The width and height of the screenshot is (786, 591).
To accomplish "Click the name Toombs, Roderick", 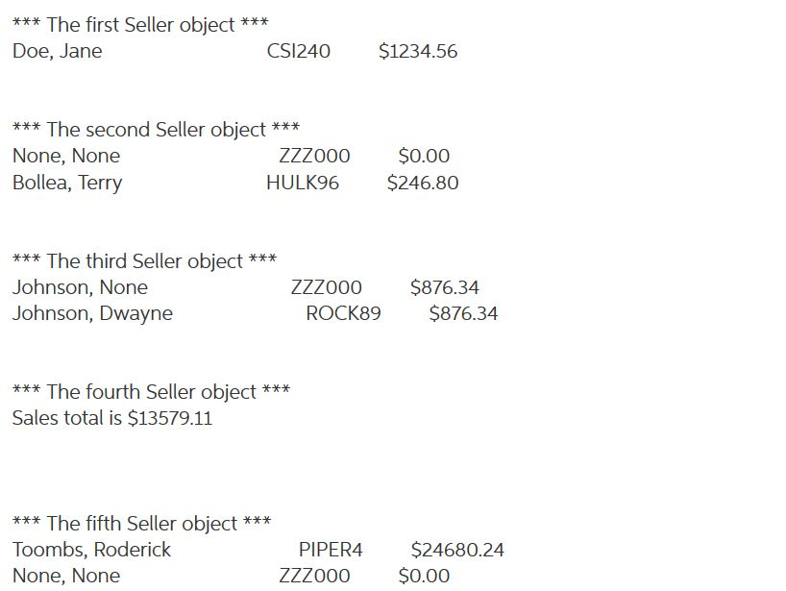I will [91, 550].
